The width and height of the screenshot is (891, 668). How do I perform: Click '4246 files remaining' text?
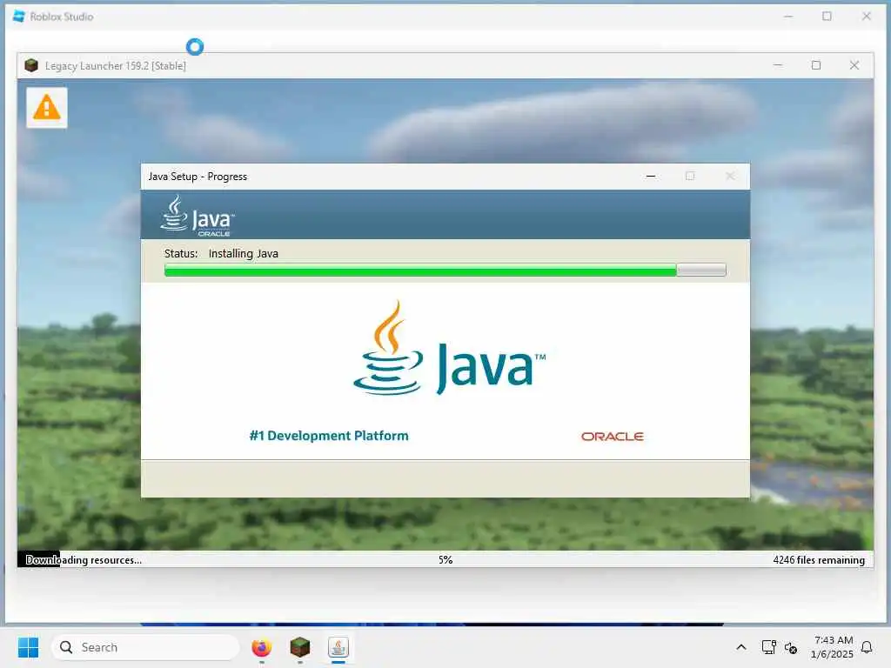[819, 560]
